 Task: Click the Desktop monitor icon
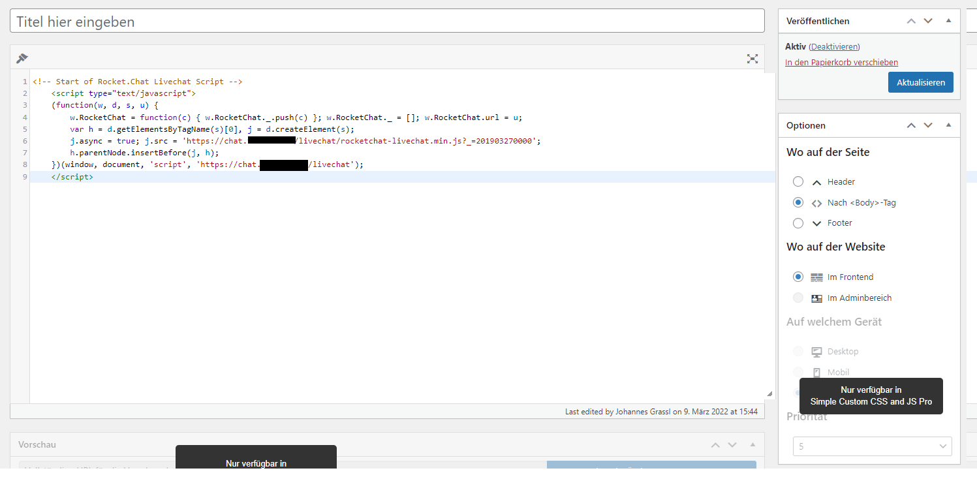816,352
